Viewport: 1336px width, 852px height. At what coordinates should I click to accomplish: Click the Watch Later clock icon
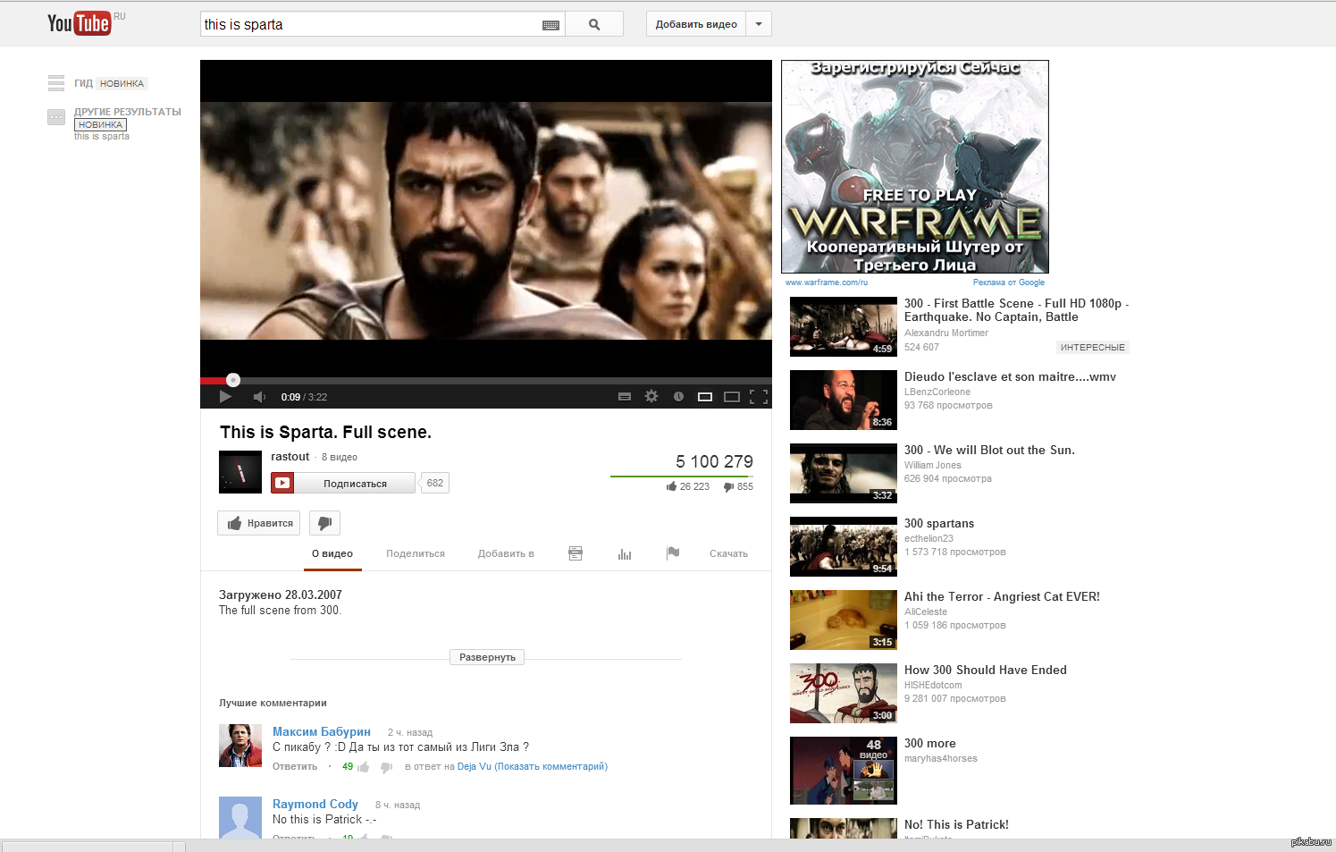point(678,397)
